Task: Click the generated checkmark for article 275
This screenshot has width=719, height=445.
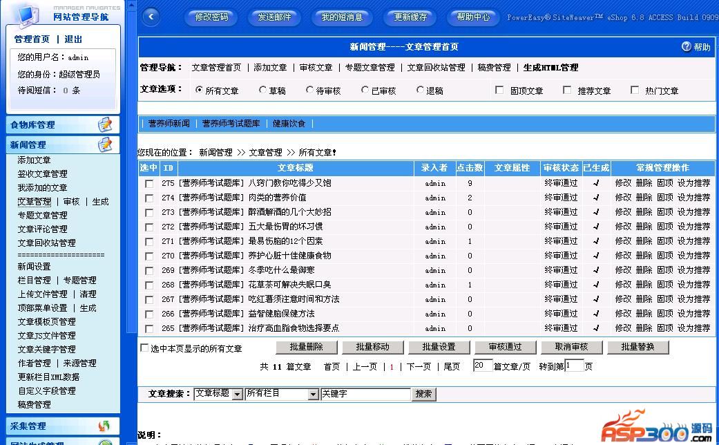Action: (x=595, y=183)
